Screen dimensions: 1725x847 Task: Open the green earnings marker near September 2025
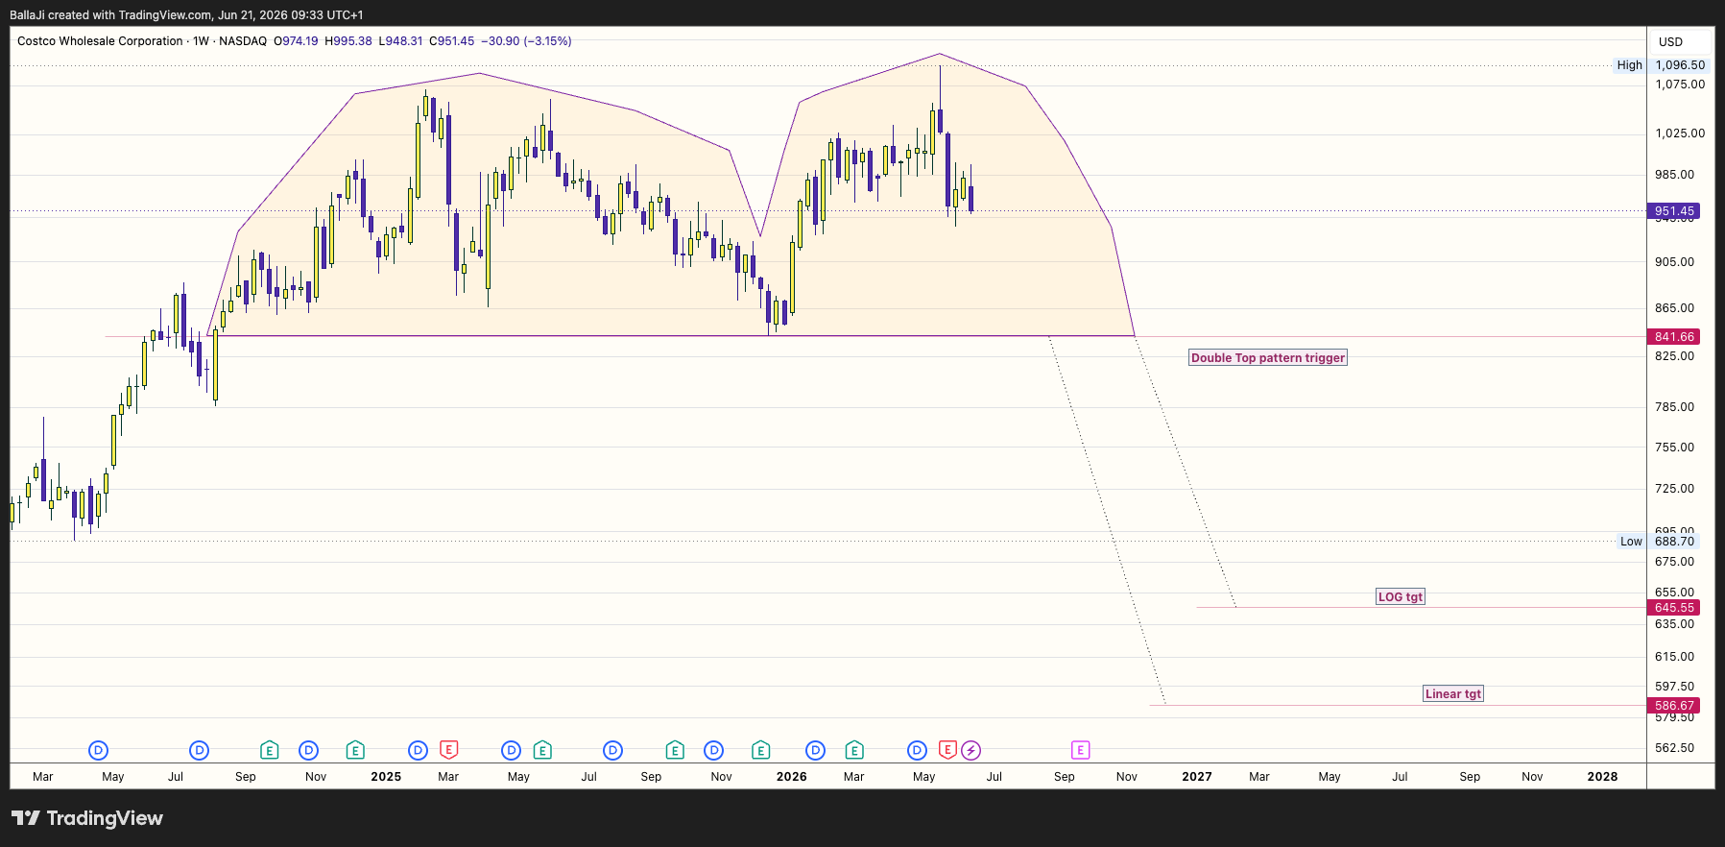tap(675, 750)
